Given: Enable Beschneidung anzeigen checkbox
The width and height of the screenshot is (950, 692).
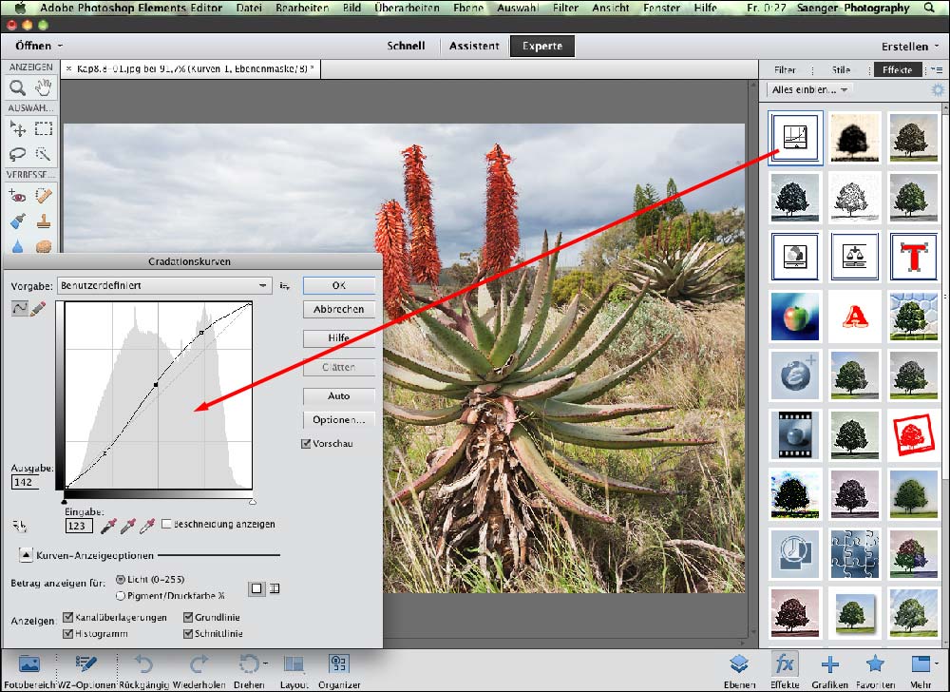Looking at the screenshot, I should click(x=166, y=524).
